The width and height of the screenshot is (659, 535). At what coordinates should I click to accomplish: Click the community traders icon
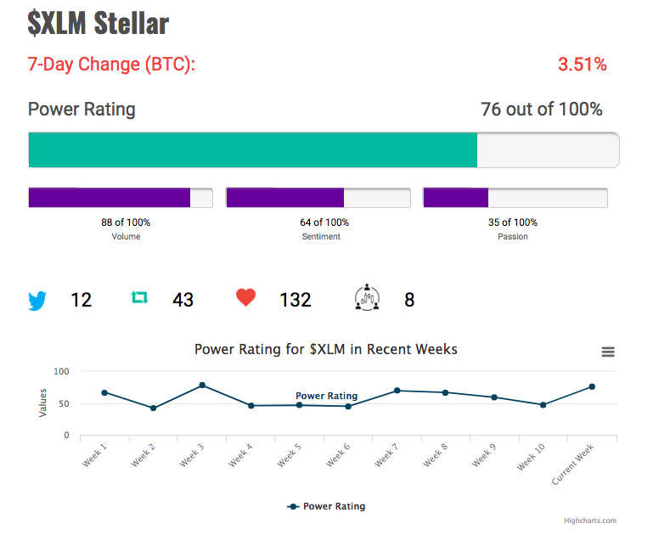coord(367,297)
